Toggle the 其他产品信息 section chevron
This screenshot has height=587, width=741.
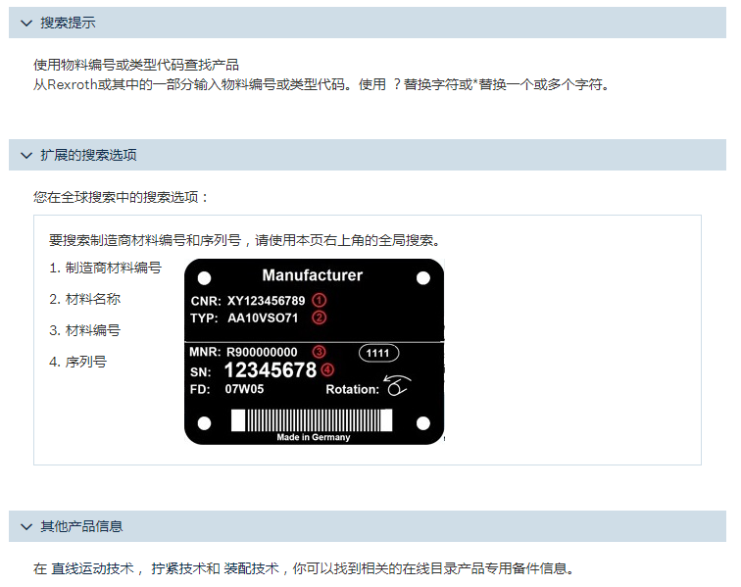(26, 526)
